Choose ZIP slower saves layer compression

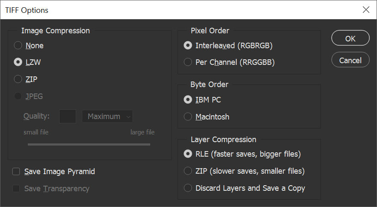(x=187, y=171)
